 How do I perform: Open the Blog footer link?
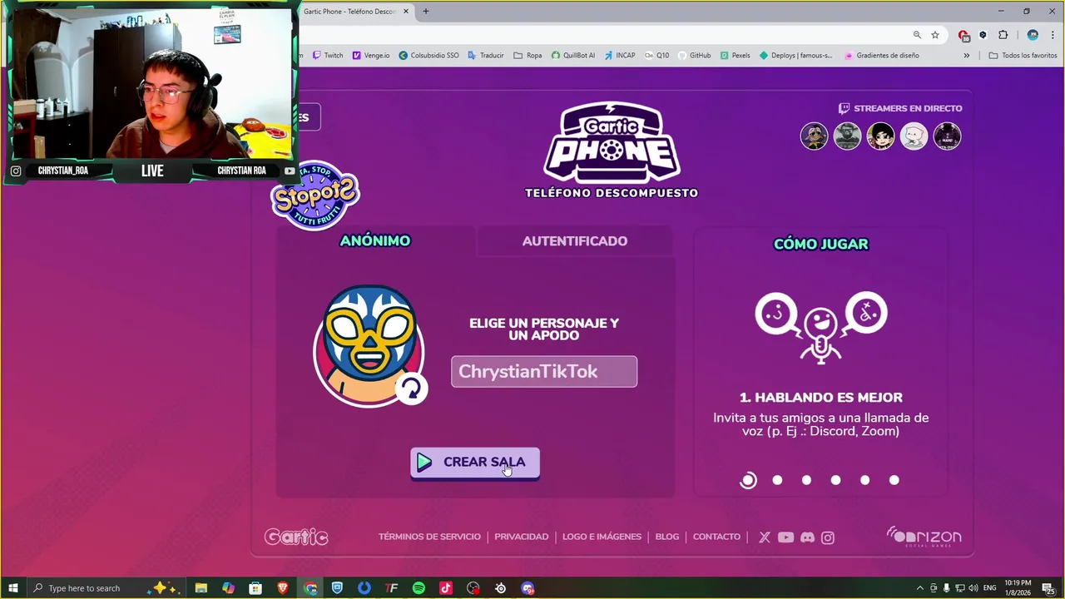(667, 537)
